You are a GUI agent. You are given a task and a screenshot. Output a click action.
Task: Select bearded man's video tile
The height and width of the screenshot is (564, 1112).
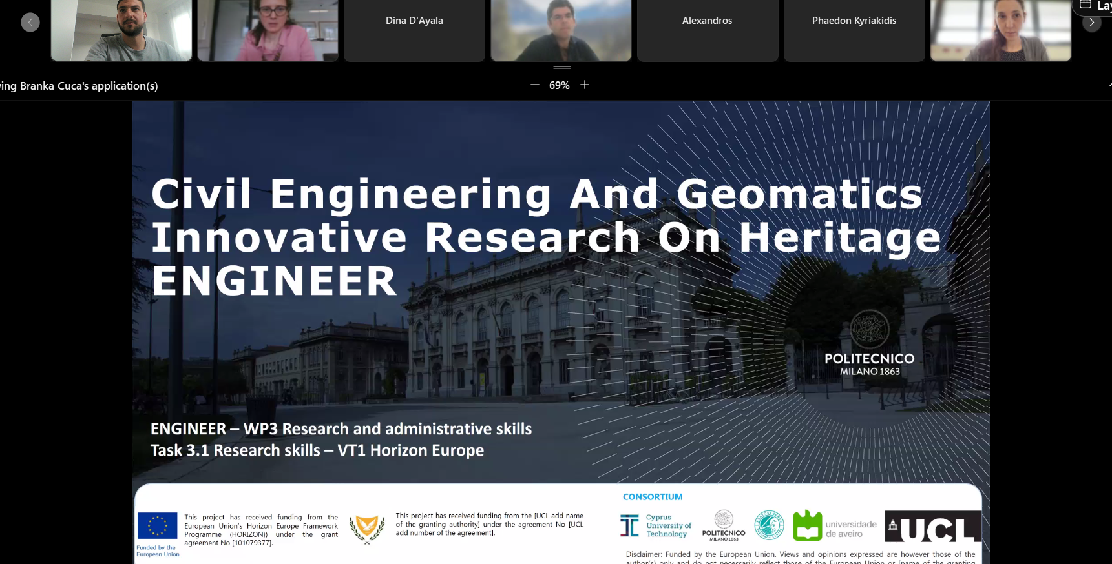pos(121,30)
